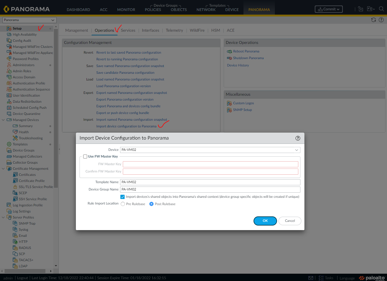Select Managed Collectors in sidebar

pos(27,156)
